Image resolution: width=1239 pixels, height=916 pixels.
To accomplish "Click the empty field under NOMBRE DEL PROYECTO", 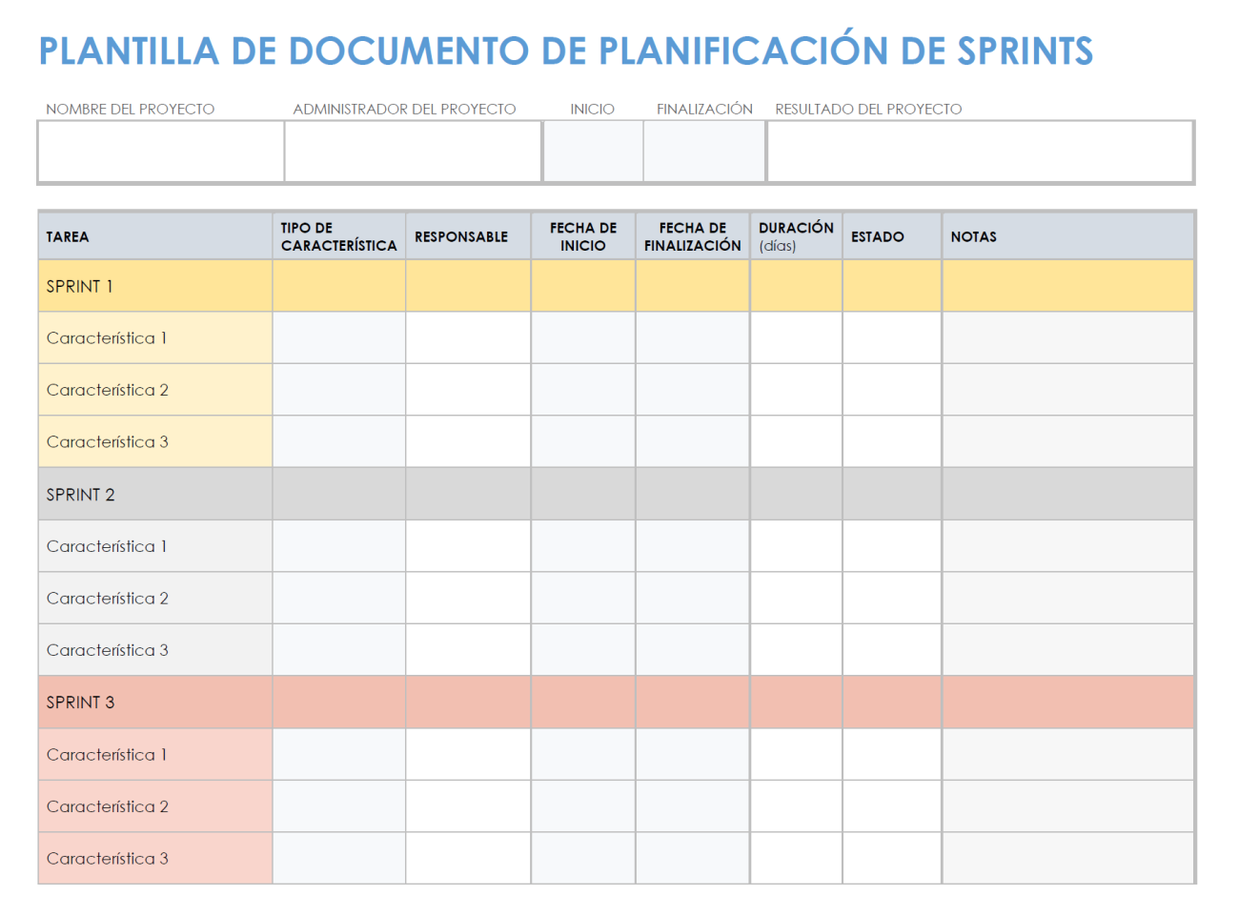I will coord(161,152).
